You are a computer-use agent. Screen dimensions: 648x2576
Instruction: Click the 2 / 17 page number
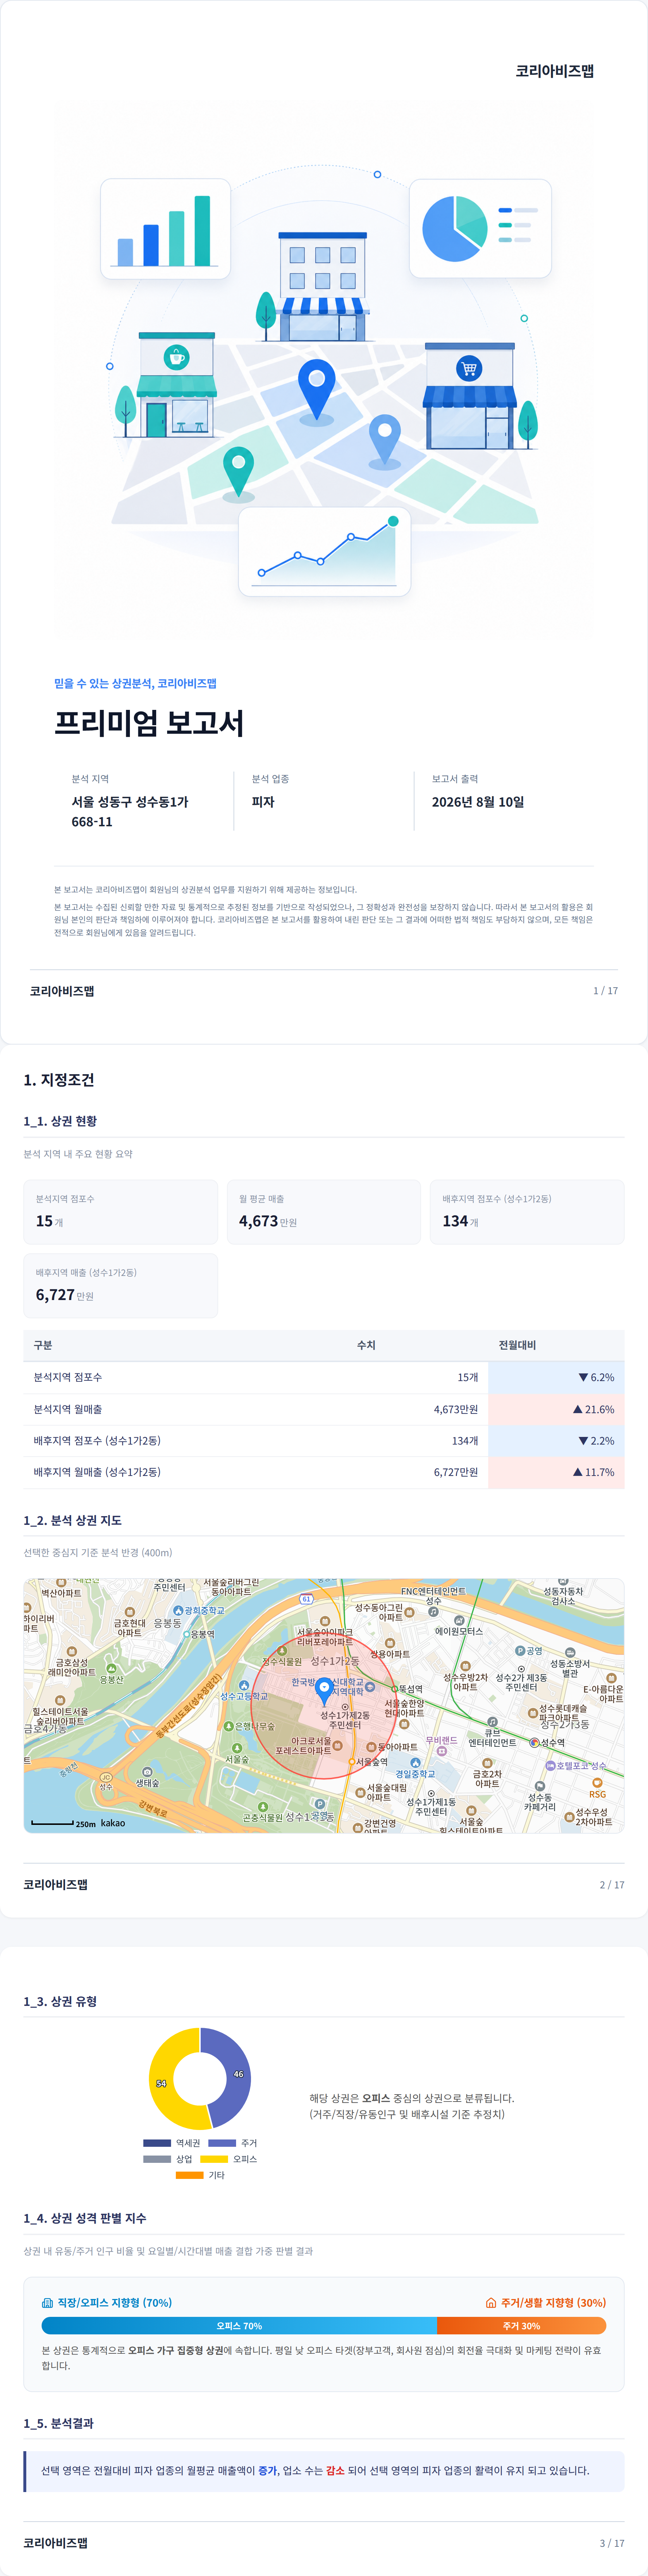[x=612, y=1885]
